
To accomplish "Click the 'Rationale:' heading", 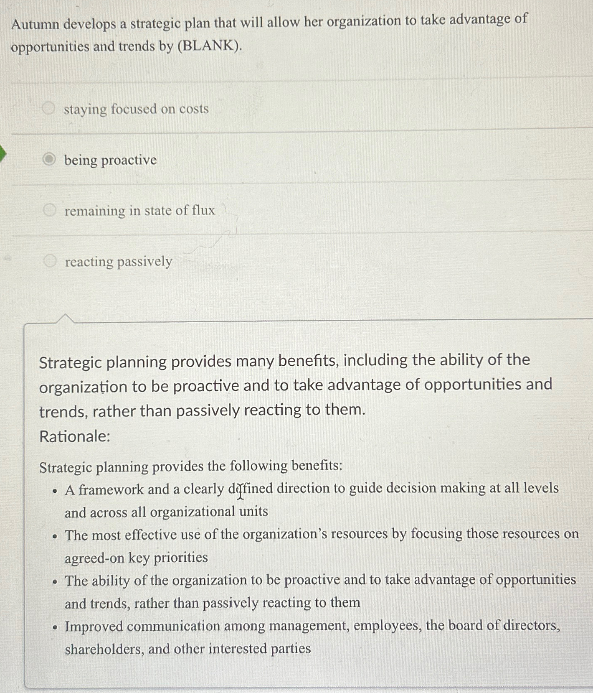I will pyautogui.click(x=73, y=437).
